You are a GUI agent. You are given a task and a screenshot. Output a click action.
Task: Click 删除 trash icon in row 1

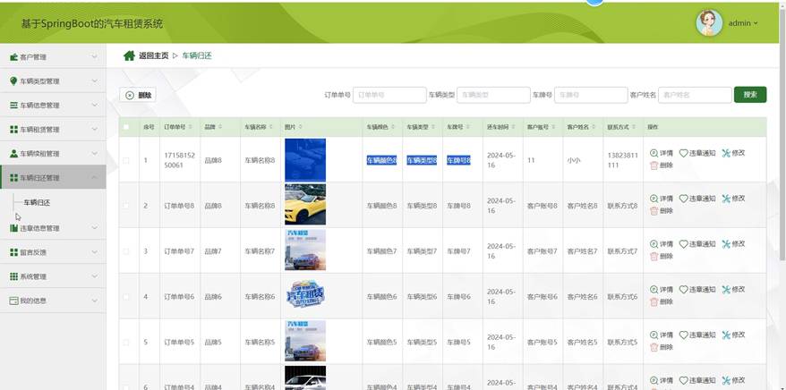coord(654,165)
